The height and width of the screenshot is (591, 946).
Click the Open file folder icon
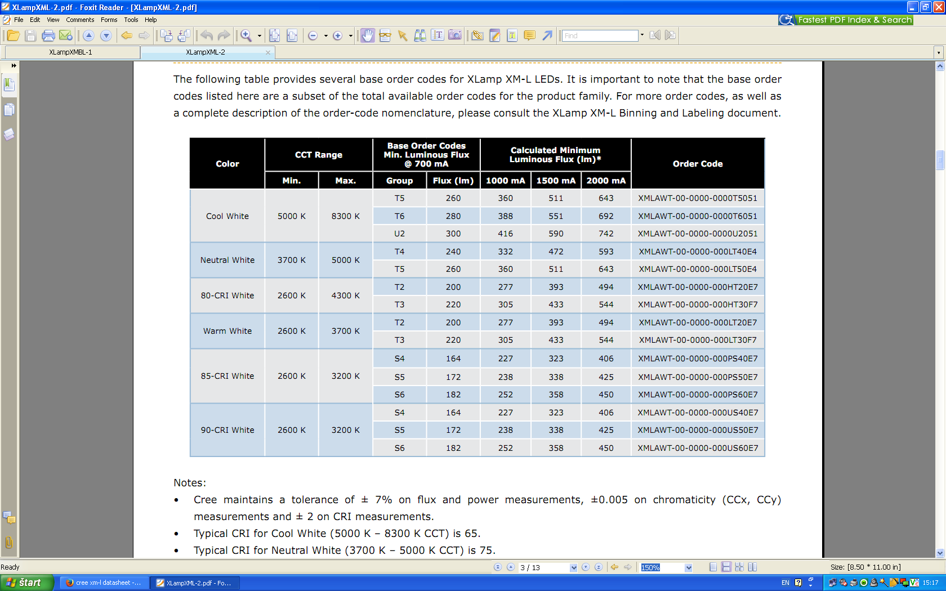click(x=14, y=35)
